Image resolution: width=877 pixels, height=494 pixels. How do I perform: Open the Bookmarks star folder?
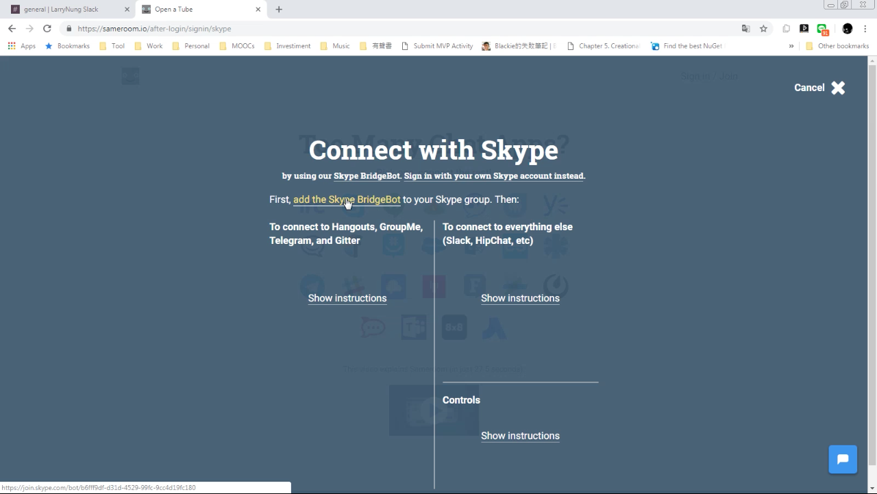coord(67,46)
